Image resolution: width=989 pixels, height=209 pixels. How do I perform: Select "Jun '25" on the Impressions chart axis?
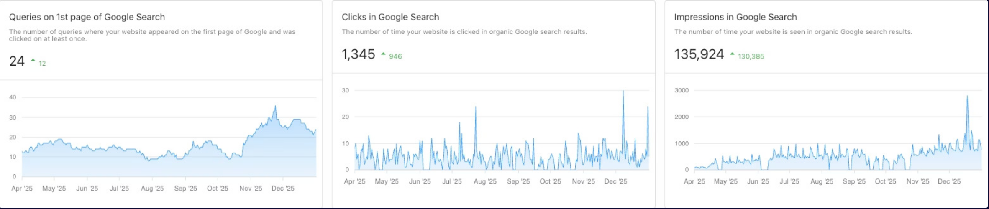(758, 181)
